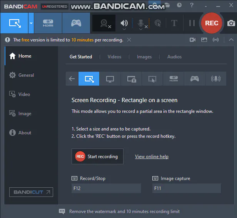Click the pause recording button
Image resolution: width=237 pixels, height=218 pixels.
pyautogui.click(x=192, y=23)
